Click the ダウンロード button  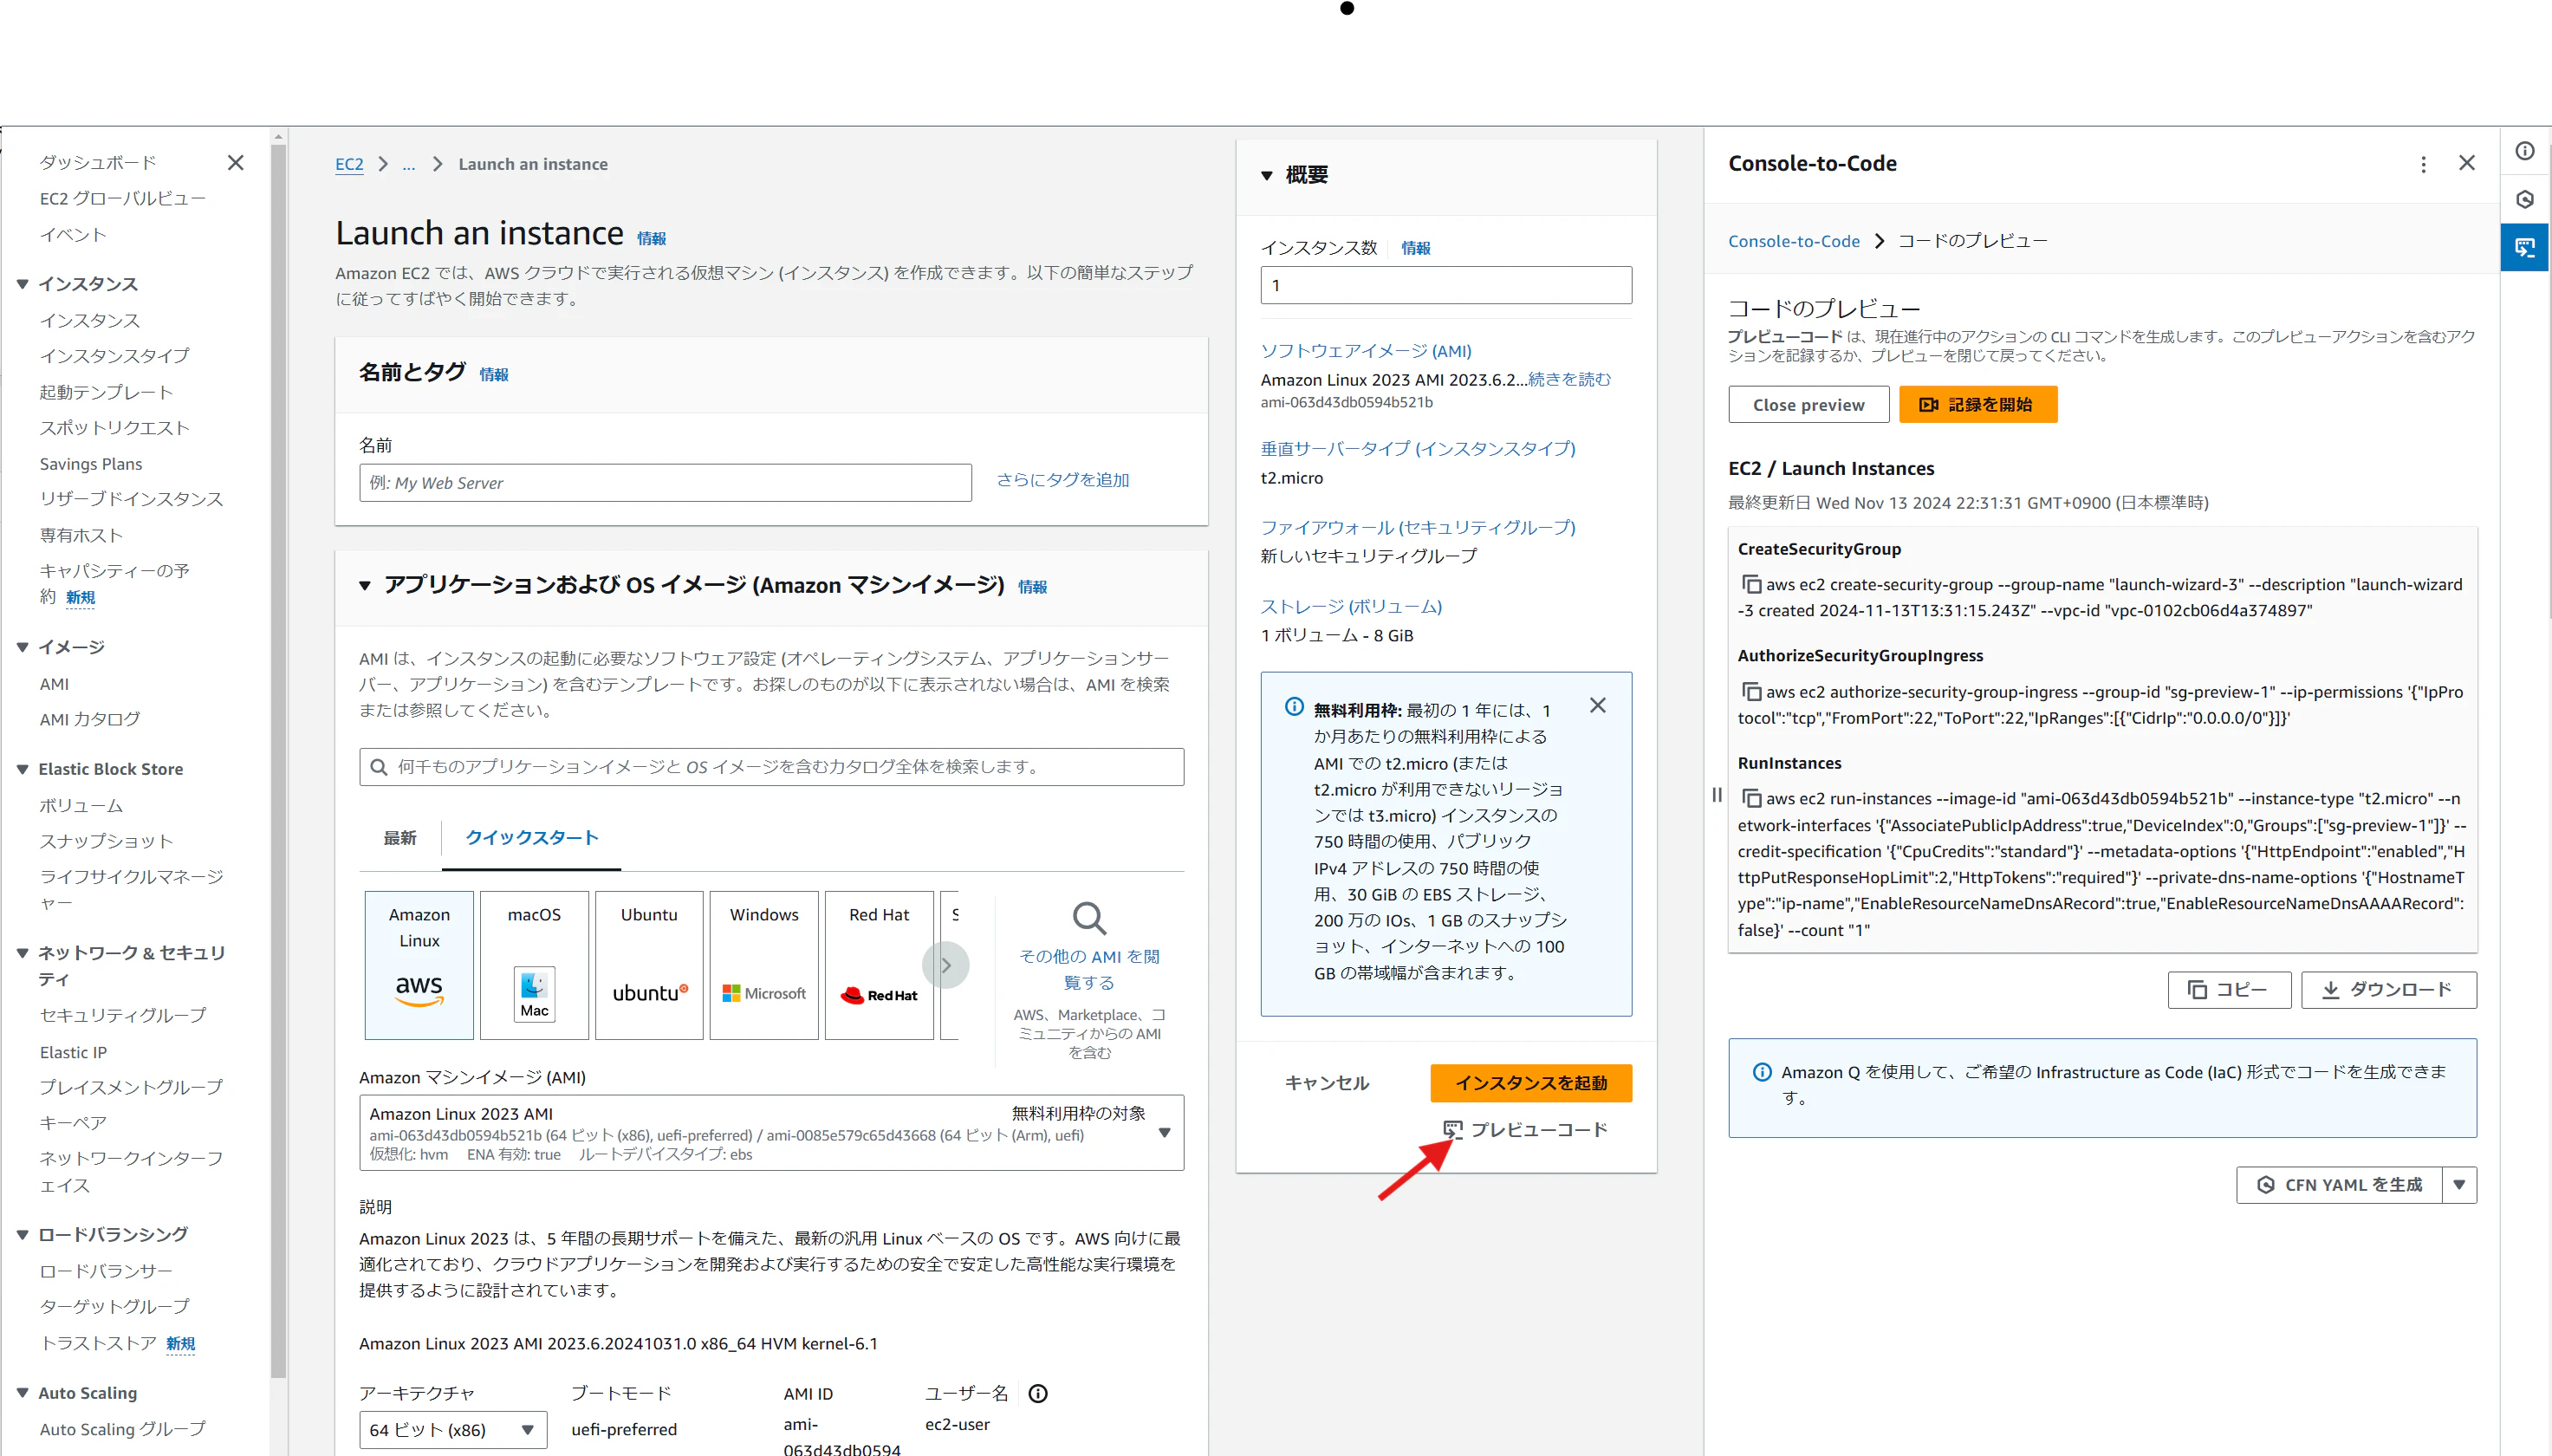click(x=2388, y=990)
